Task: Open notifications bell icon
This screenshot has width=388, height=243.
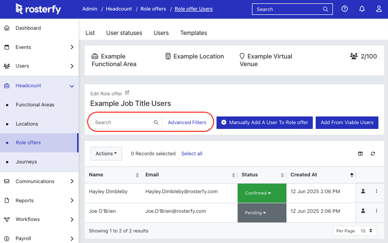Action: coord(362,9)
